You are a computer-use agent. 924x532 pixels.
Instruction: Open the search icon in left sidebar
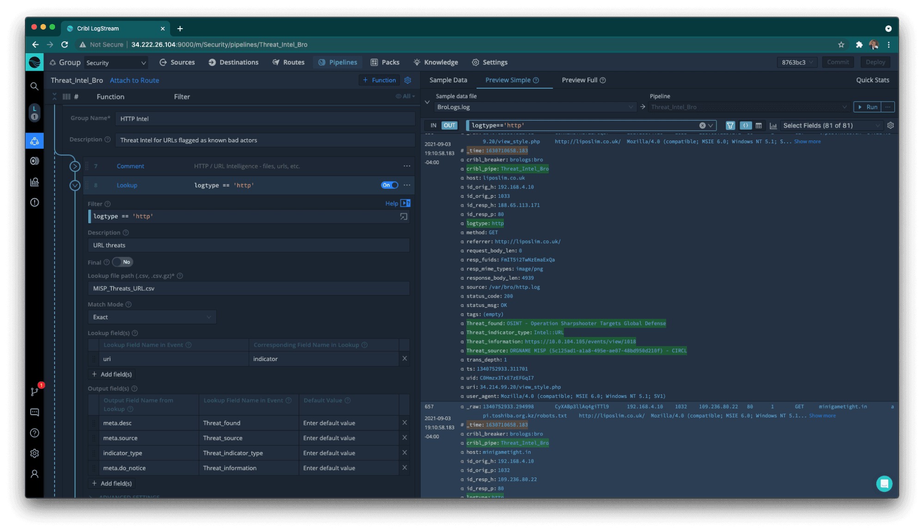(34, 86)
